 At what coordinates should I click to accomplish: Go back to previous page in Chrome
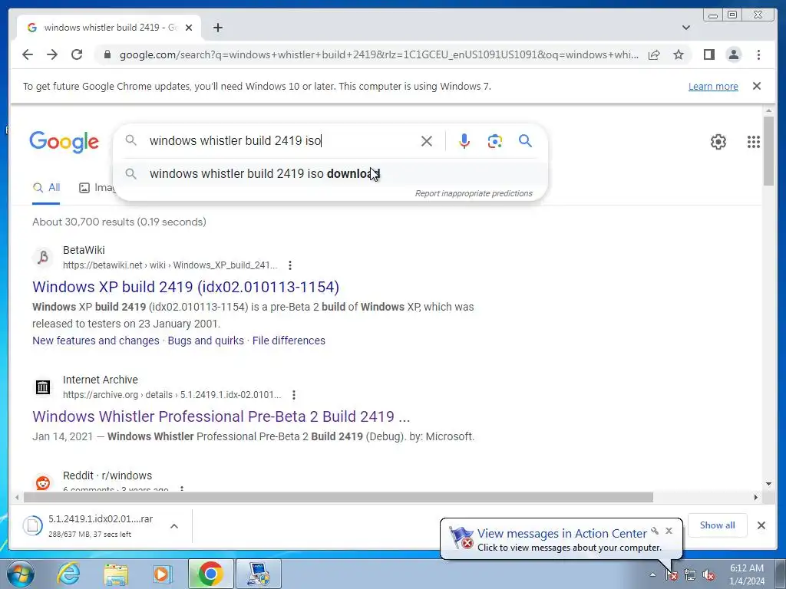[x=28, y=54]
